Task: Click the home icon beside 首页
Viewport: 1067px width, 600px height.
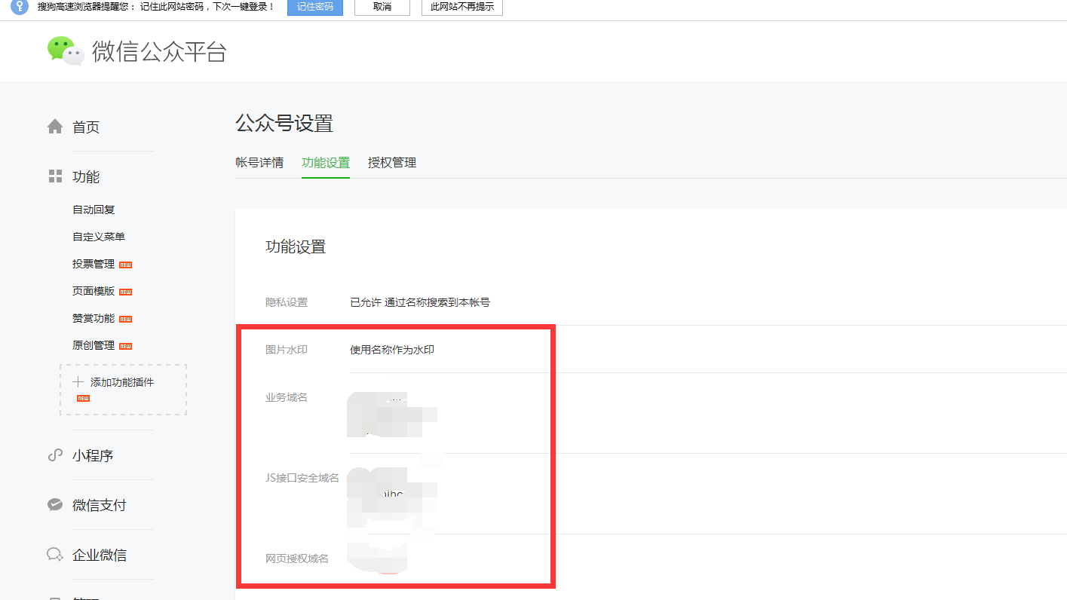Action: [55, 127]
